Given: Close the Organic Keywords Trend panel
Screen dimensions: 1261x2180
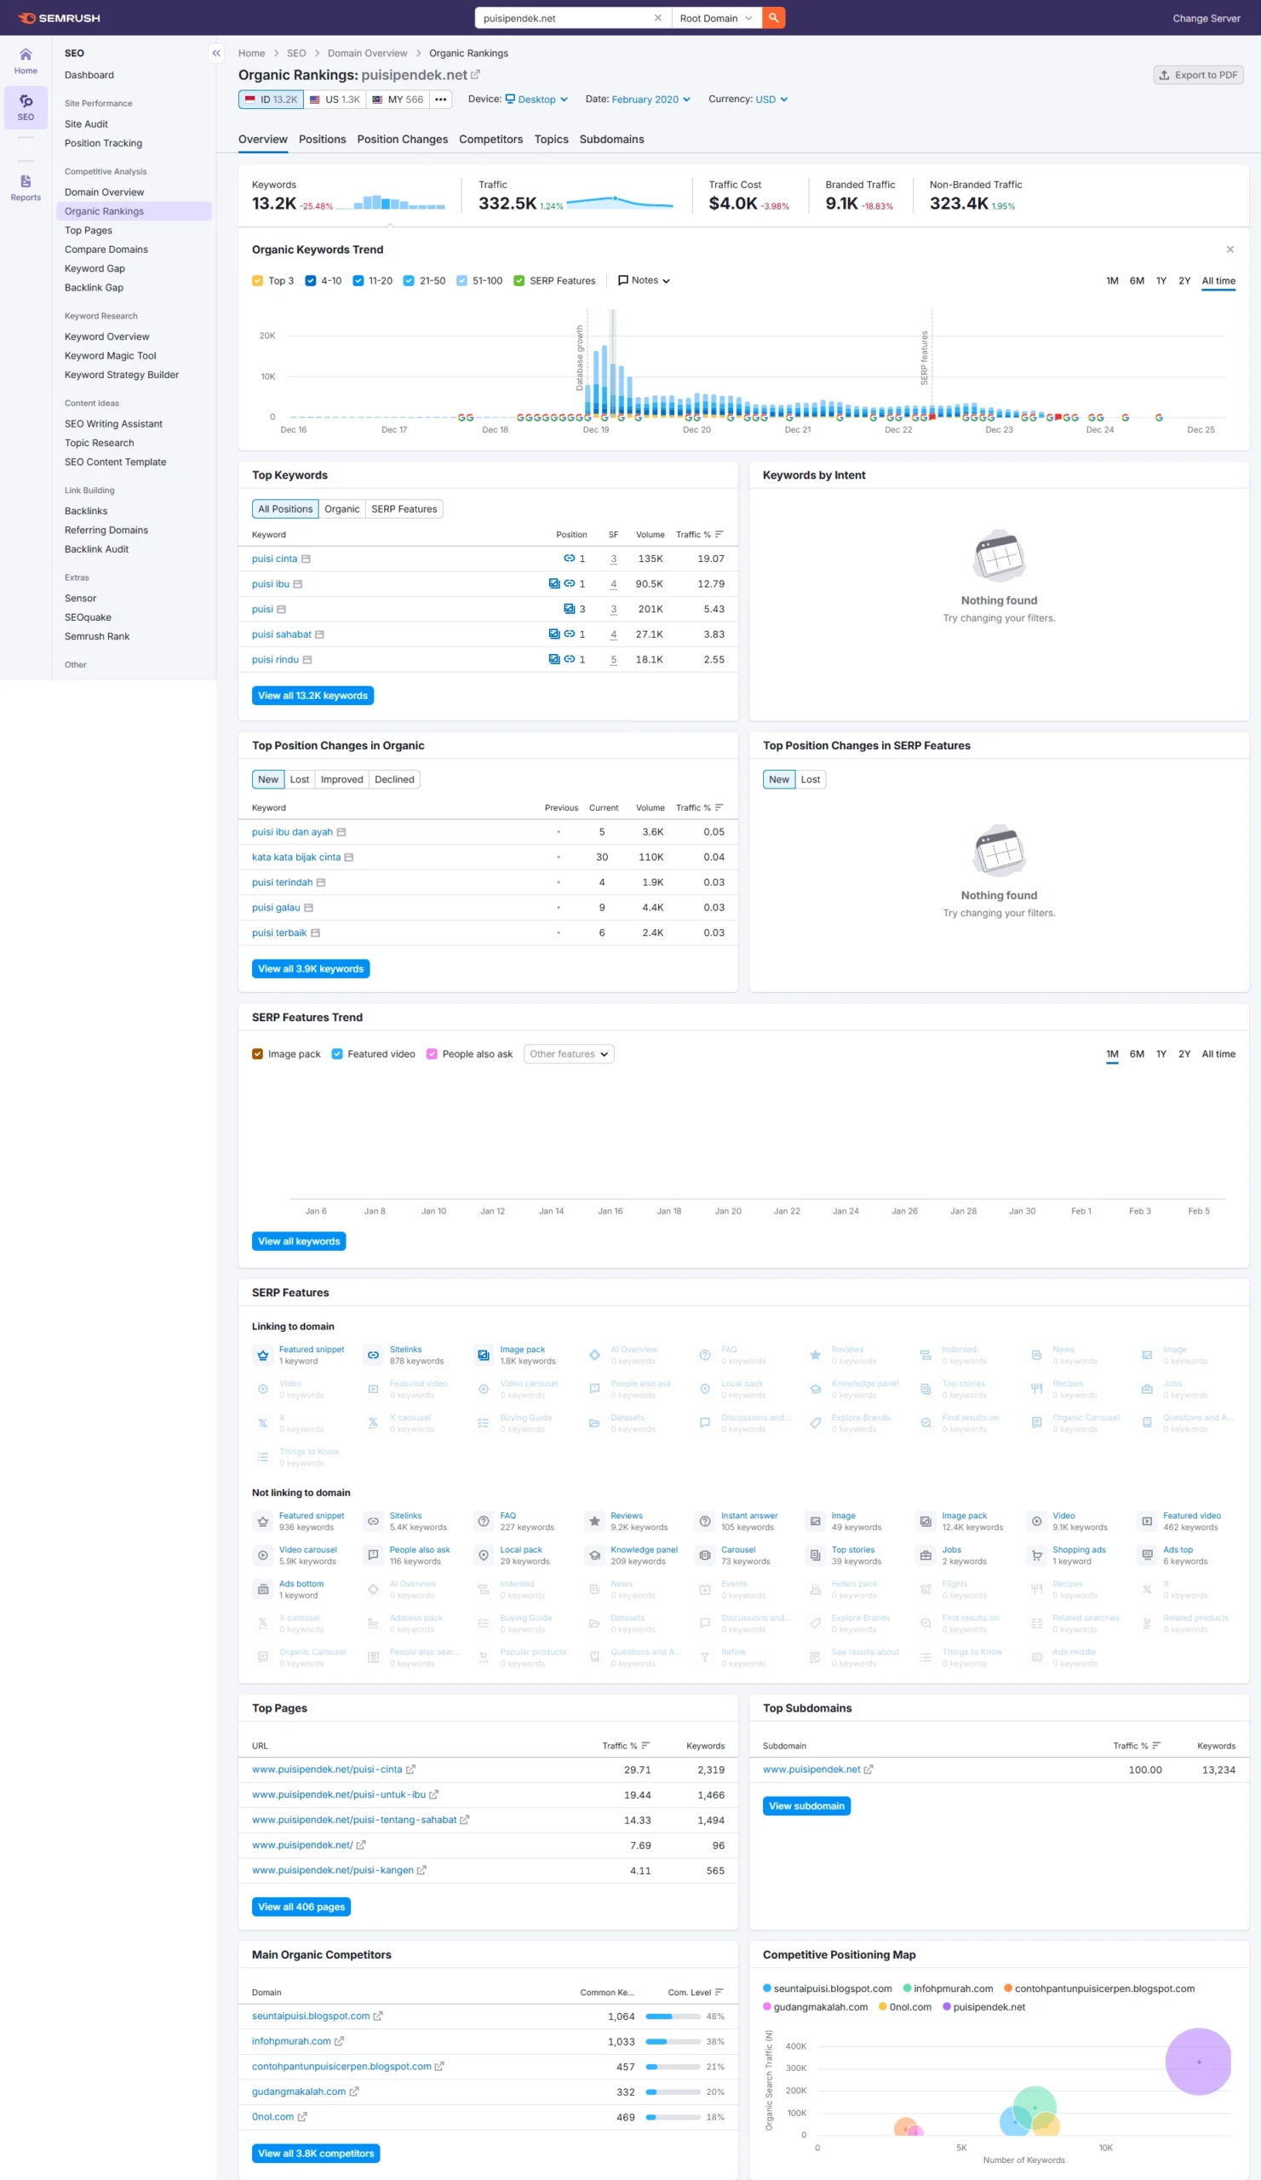Looking at the screenshot, I should point(1229,250).
